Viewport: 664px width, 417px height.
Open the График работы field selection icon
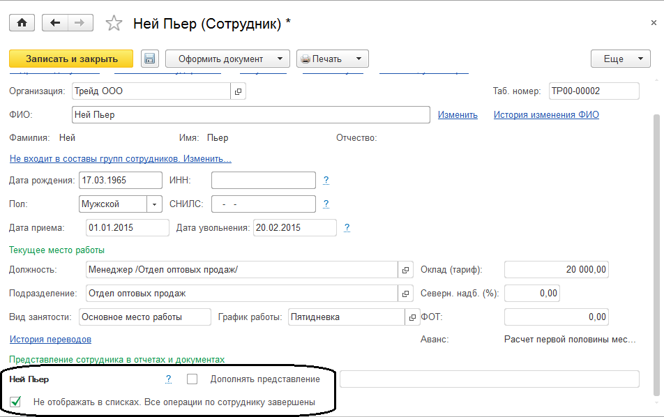point(412,317)
